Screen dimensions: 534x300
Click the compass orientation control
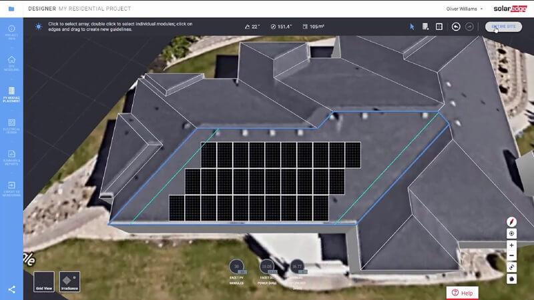(x=512, y=221)
